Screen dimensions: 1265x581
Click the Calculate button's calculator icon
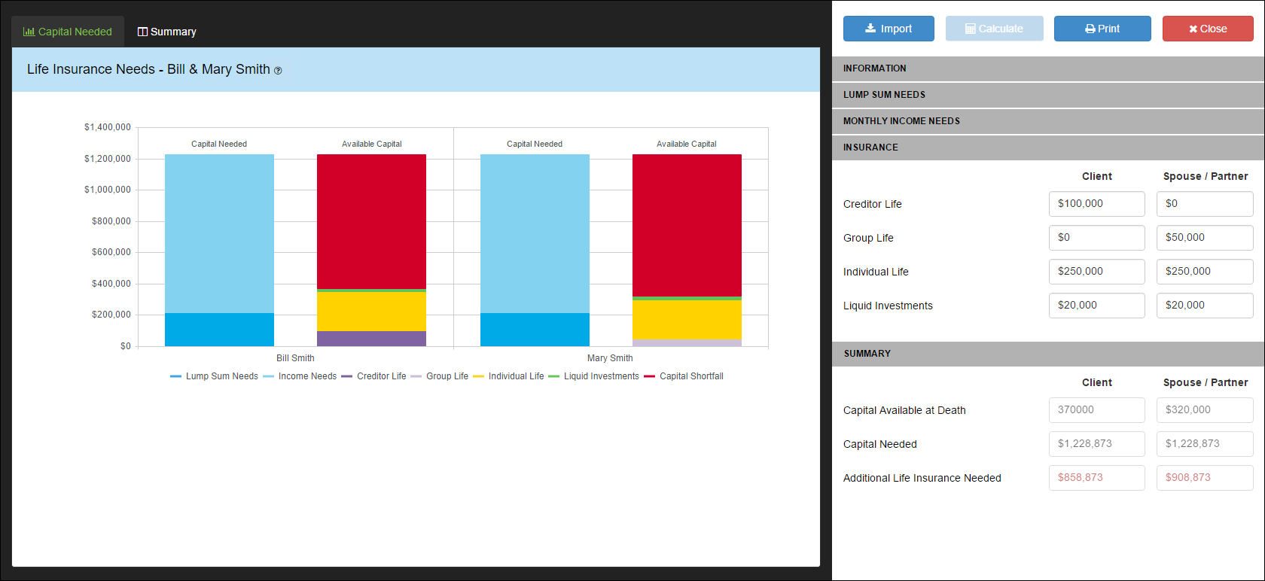click(x=971, y=29)
